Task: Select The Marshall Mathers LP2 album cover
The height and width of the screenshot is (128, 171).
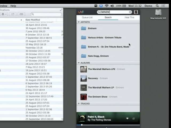Action: coord(84,69)
